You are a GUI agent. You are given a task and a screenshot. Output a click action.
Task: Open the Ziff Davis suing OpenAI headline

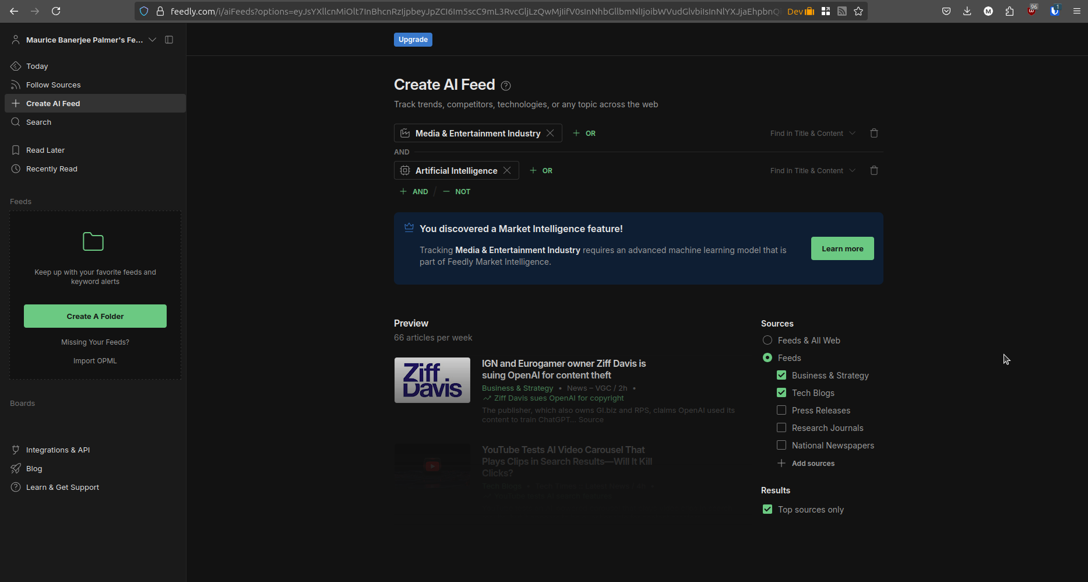click(x=564, y=369)
